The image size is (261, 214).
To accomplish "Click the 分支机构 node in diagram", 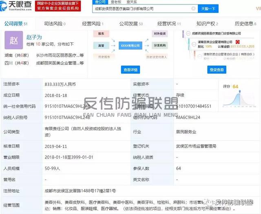I will coord(159,45).
